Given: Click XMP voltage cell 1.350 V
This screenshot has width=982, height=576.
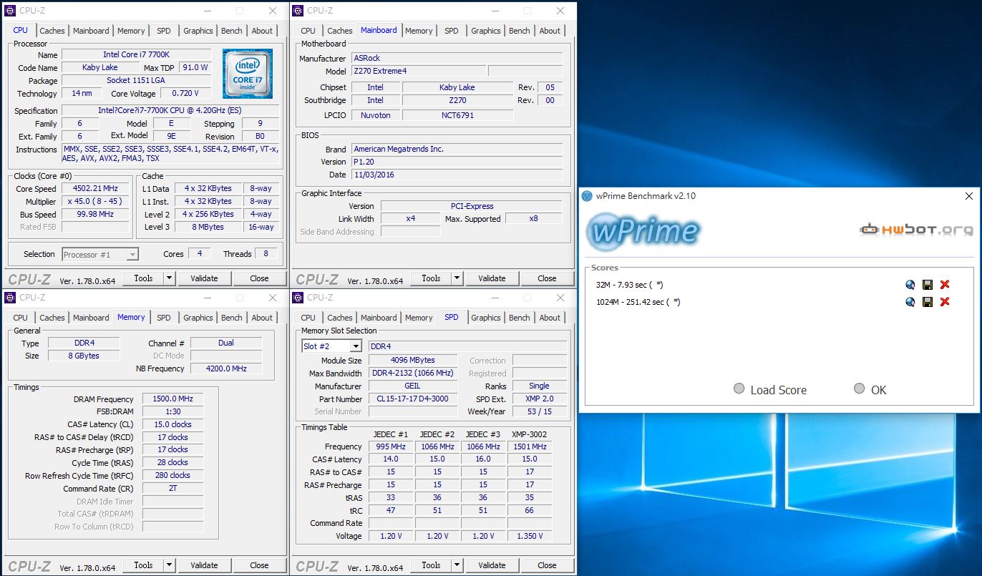Looking at the screenshot, I should coord(530,536).
